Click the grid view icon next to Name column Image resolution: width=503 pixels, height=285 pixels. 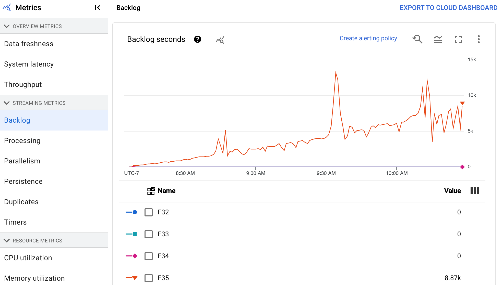[x=150, y=190]
